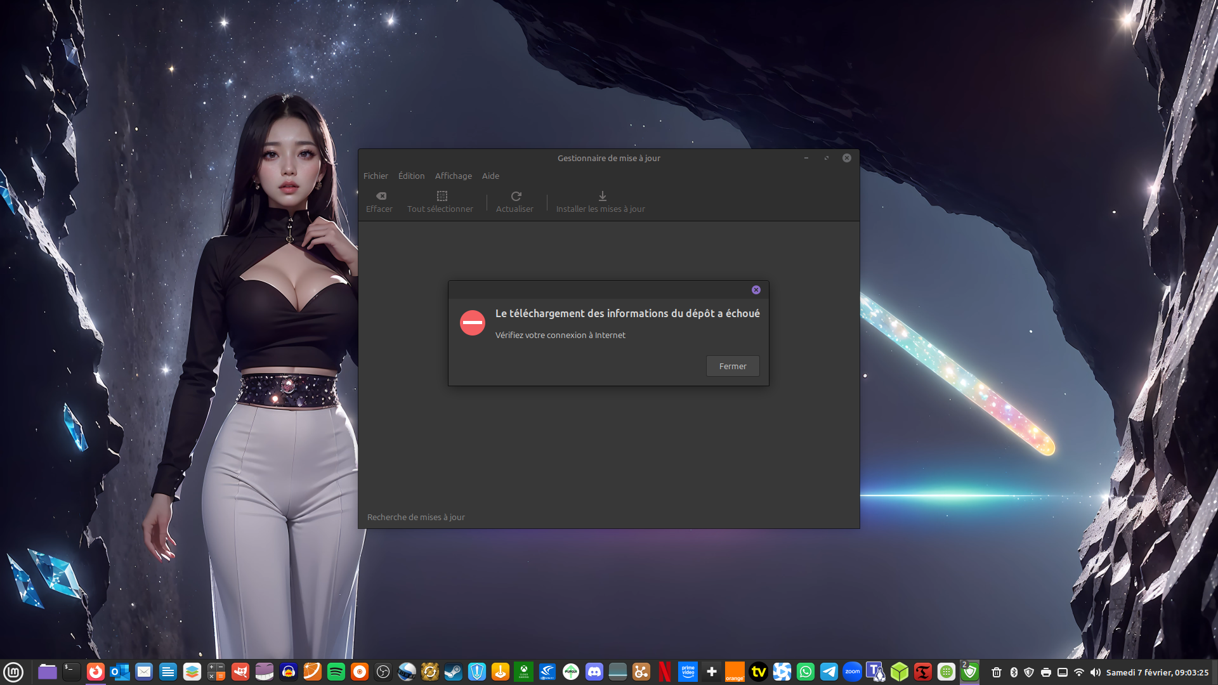Open Discord from the taskbar
Viewport: 1218px width, 685px height.
[594, 672]
